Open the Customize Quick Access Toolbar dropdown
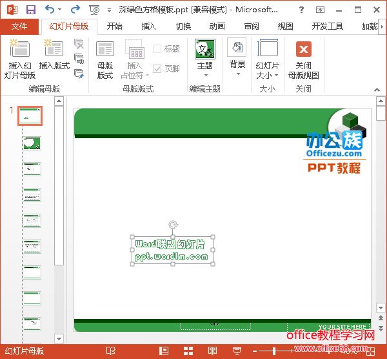The image size is (387, 359). click(109, 10)
